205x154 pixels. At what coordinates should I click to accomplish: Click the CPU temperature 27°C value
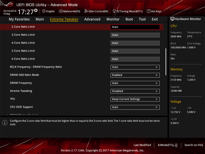pyautogui.click(x=190, y=37)
